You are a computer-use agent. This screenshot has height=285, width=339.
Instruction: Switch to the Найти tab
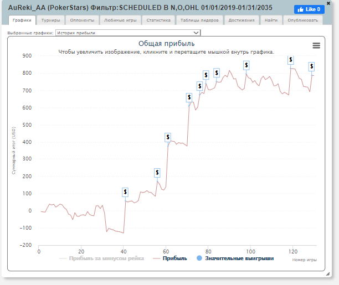(271, 20)
